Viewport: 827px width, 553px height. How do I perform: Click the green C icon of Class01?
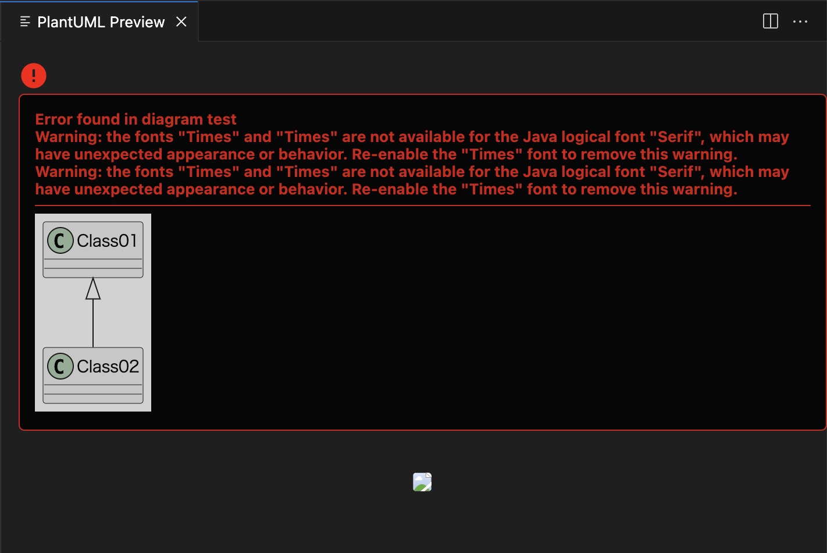60,240
